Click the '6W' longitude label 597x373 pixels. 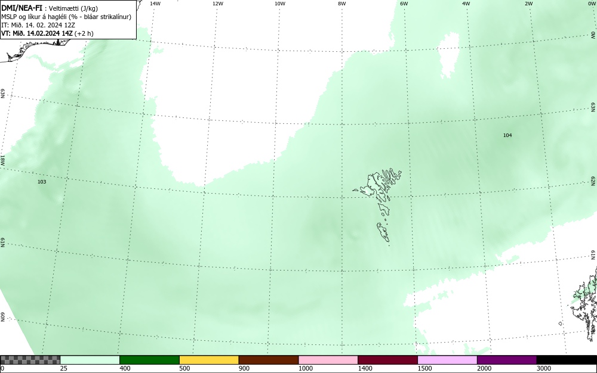coord(404,4)
